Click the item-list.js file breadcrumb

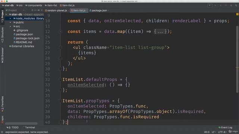click(67, 5)
